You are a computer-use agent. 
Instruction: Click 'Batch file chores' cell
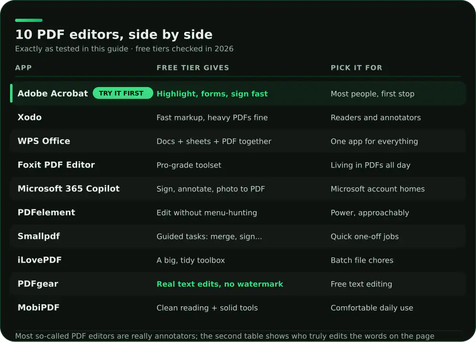362,260
